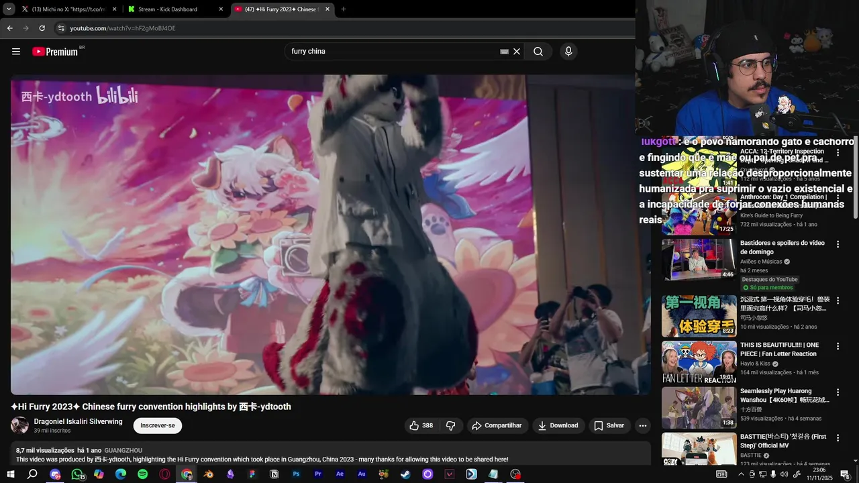Open WhatsApp from the taskbar
The width and height of the screenshot is (859, 483).
point(77,474)
